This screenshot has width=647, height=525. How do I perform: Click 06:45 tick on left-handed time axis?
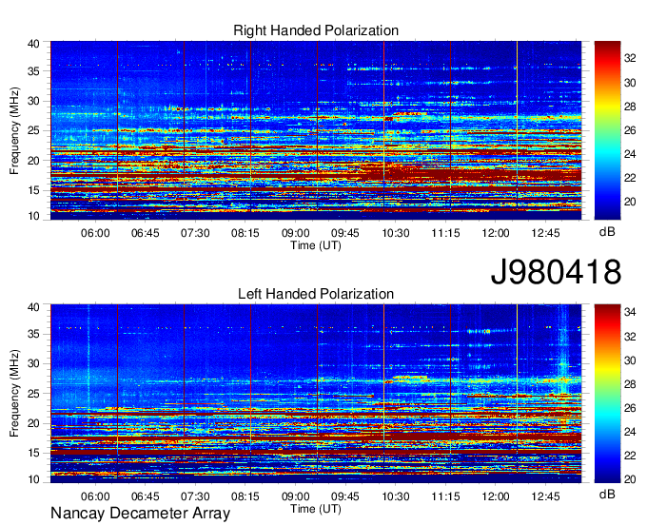point(146,496)
